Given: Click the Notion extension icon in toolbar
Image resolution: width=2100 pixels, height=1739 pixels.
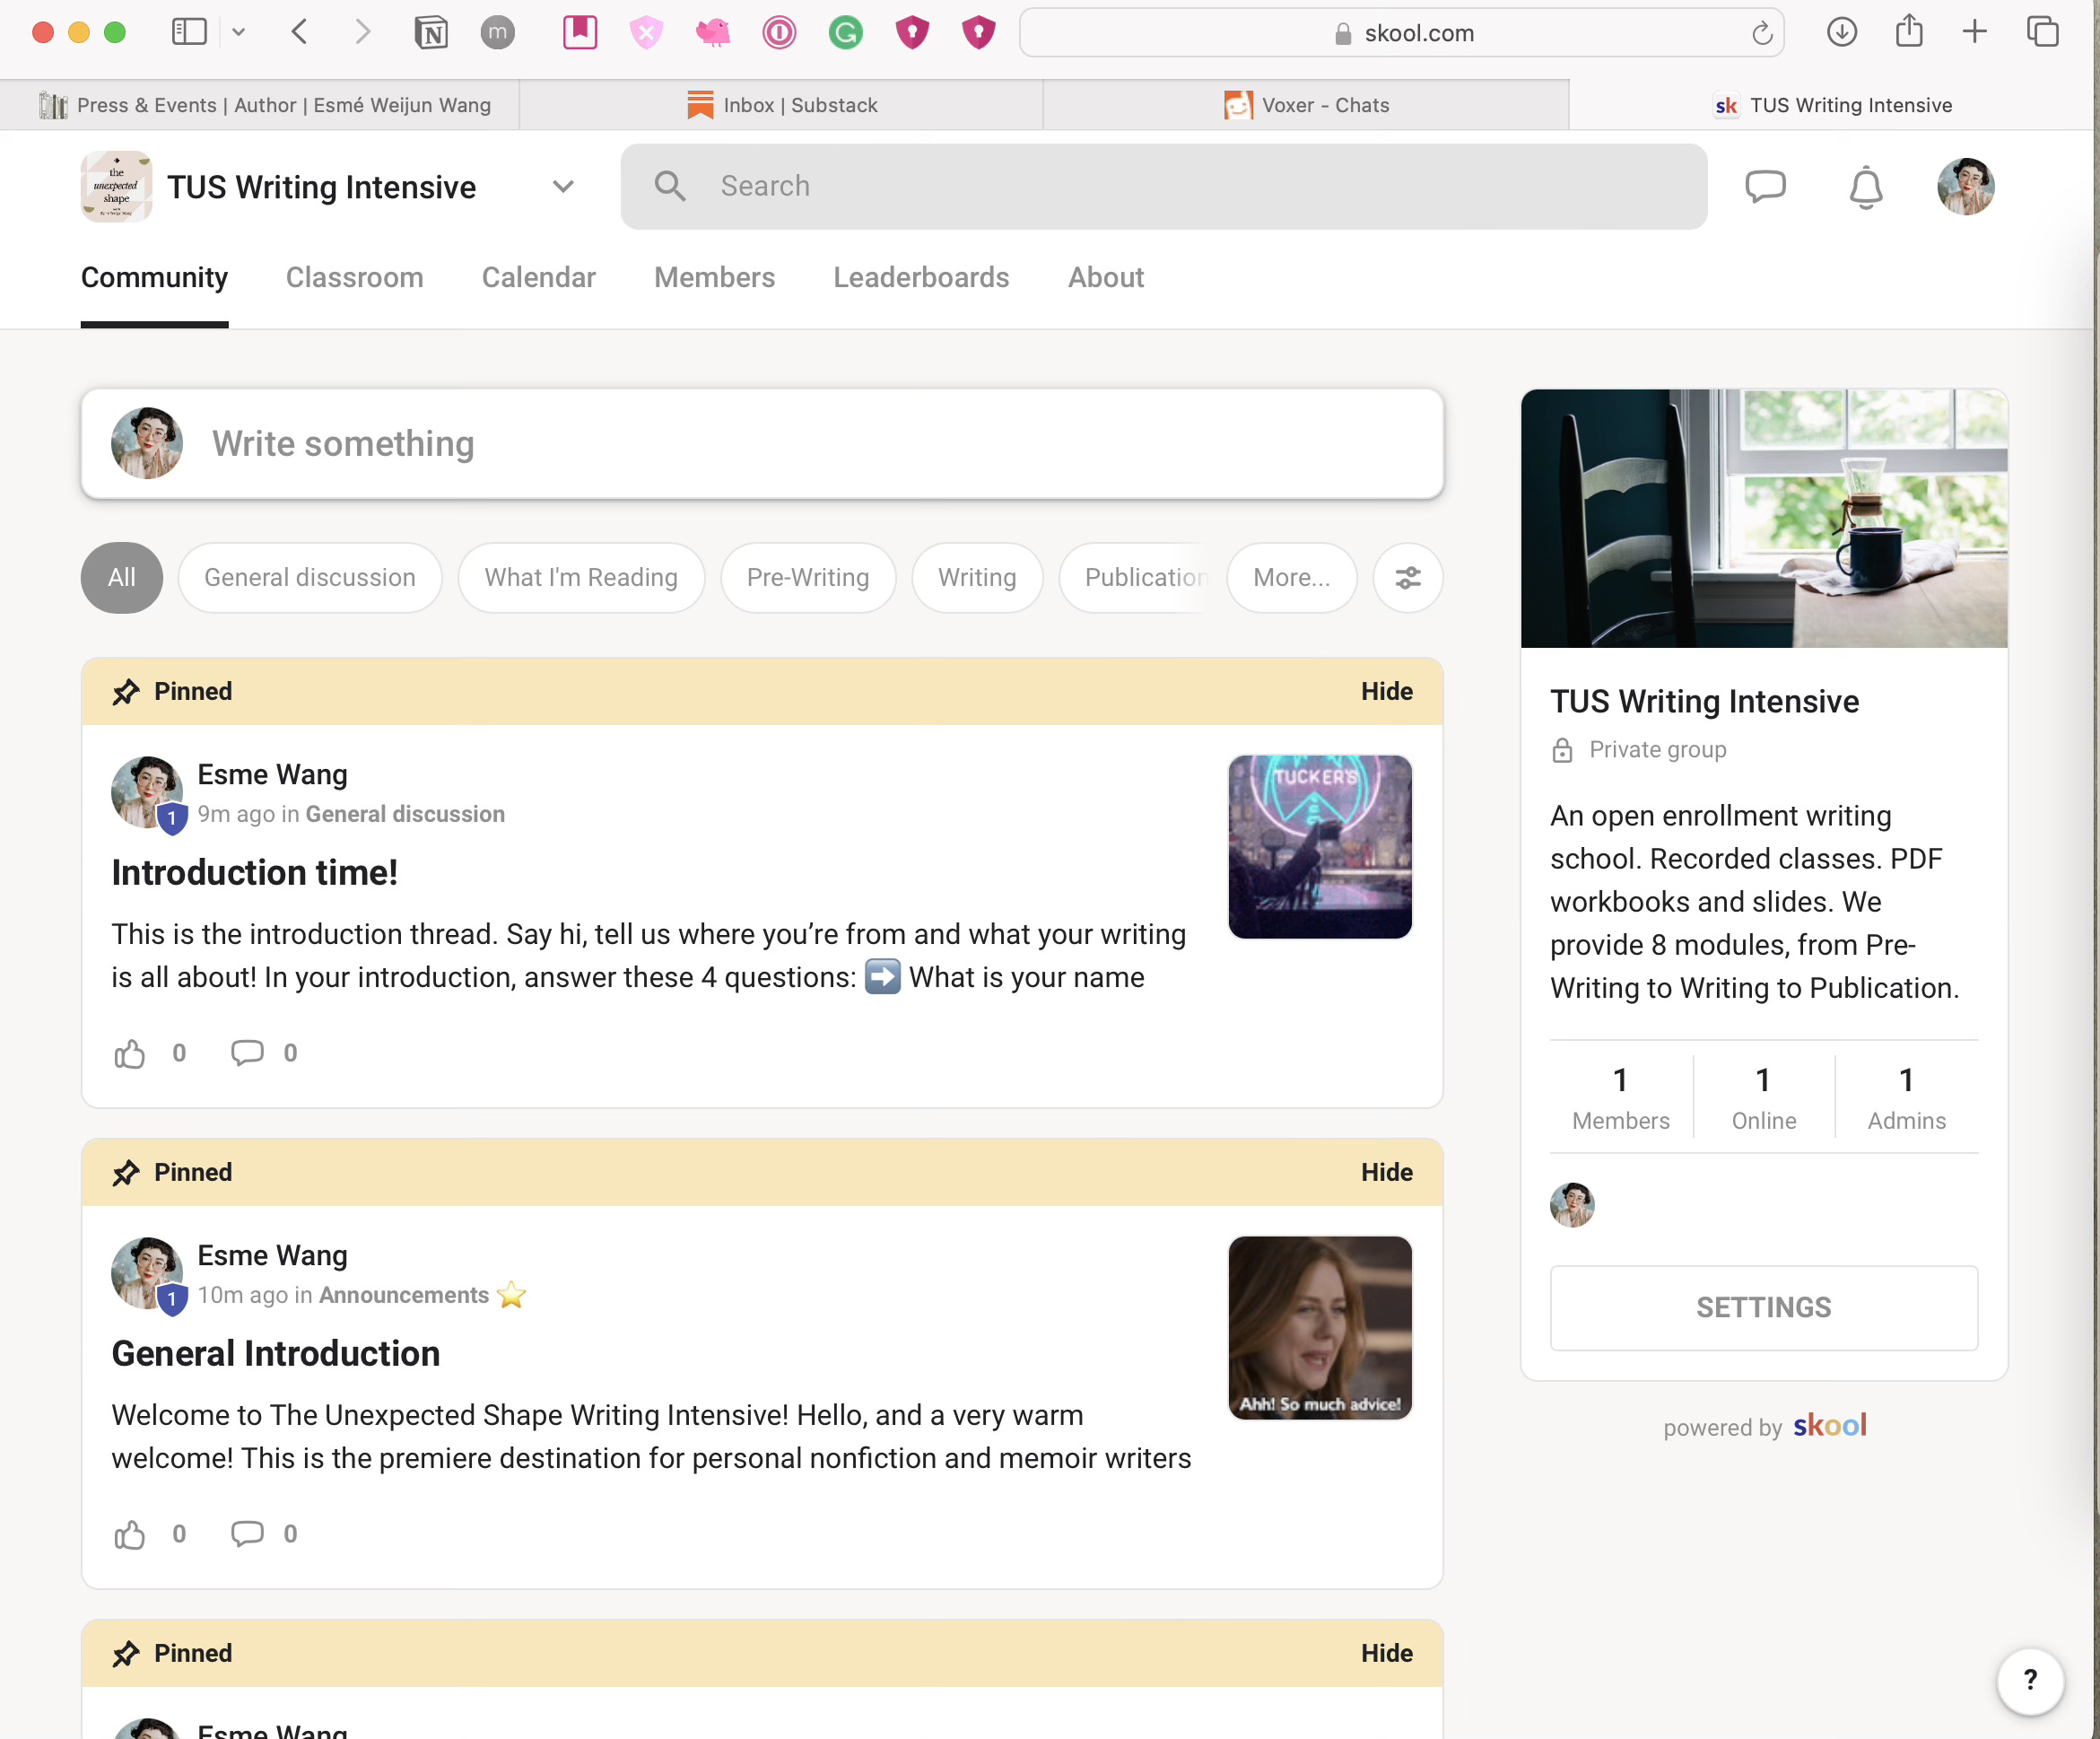Looking at the screenshot, I should click(x=431, y=33).
